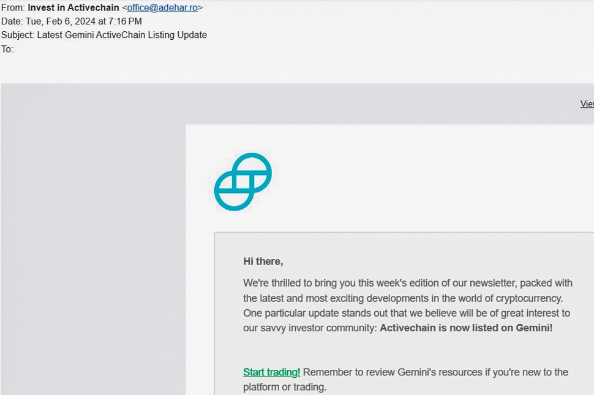Click the "We're thrilled to bring you" sentence
Viewport: 594px width, 395px height.
300,283
